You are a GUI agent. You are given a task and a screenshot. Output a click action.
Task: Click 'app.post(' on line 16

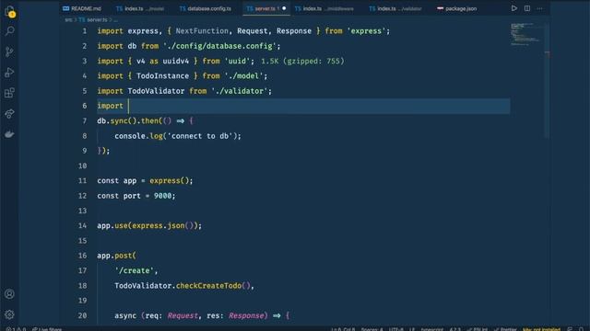tap(117, 256)
